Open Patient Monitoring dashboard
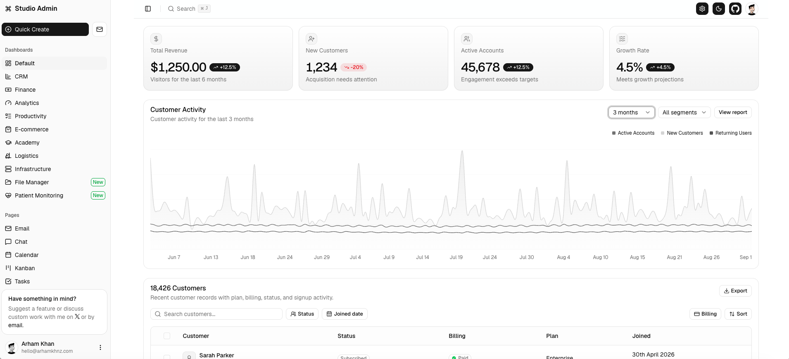This screenshot has width=789, height=359. tap(54, 195)
